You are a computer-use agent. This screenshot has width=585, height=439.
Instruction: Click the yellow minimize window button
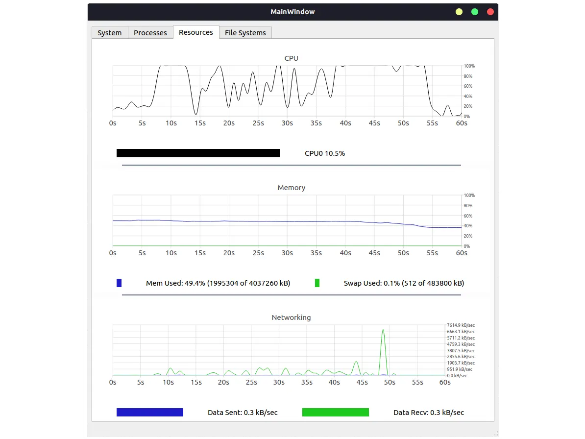click(459, 12)
